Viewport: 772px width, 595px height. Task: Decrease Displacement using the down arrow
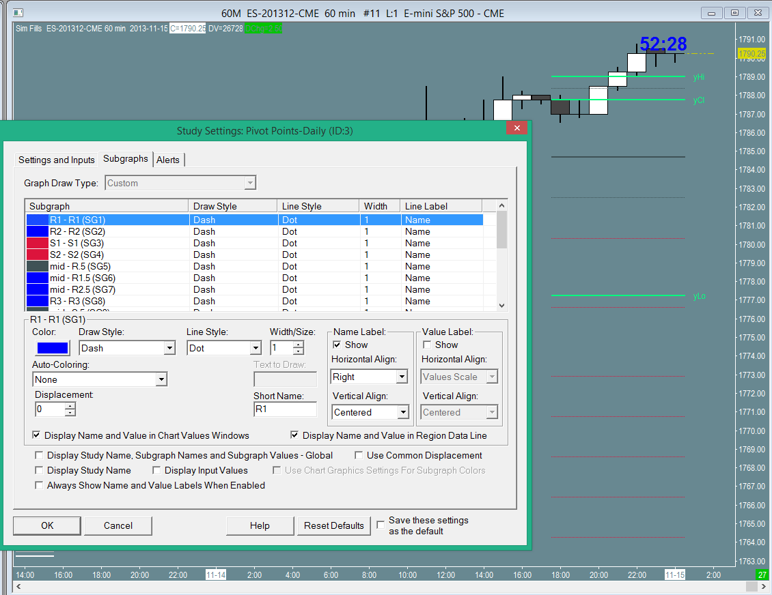[70, 413]
